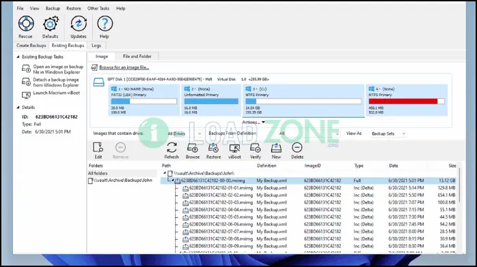
Task: Create a New backup
Action: coord(276,151)
